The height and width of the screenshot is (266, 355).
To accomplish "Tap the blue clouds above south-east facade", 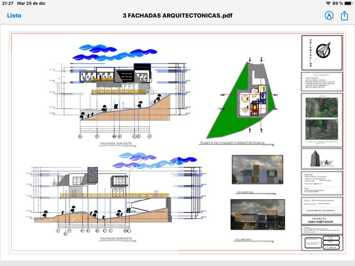I will click(115, 52).
